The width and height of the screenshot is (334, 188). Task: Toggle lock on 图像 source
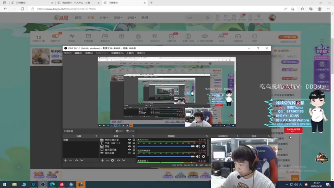pyautogui.click(x=134, y=147)
